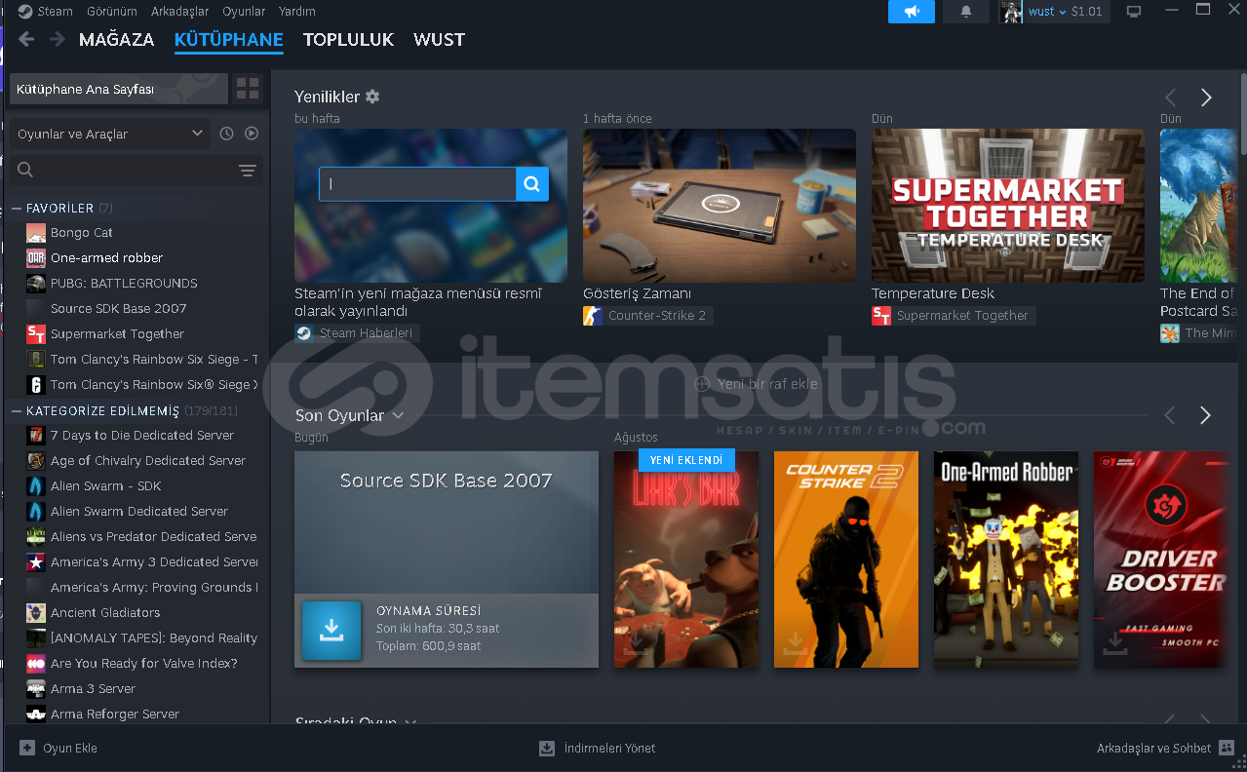Viewport: 1247px width, 772px height.
Task: Click Oyun Ekle button
Action: point(59,749)
